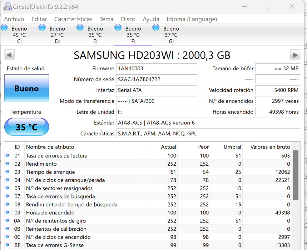Screen dimensions: 307x250
Task: Click the transfer mode field SATA/300
Action: point(157,101)
